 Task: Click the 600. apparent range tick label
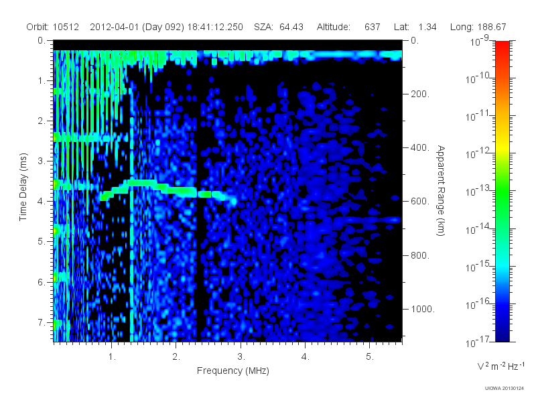pos(420,202)
